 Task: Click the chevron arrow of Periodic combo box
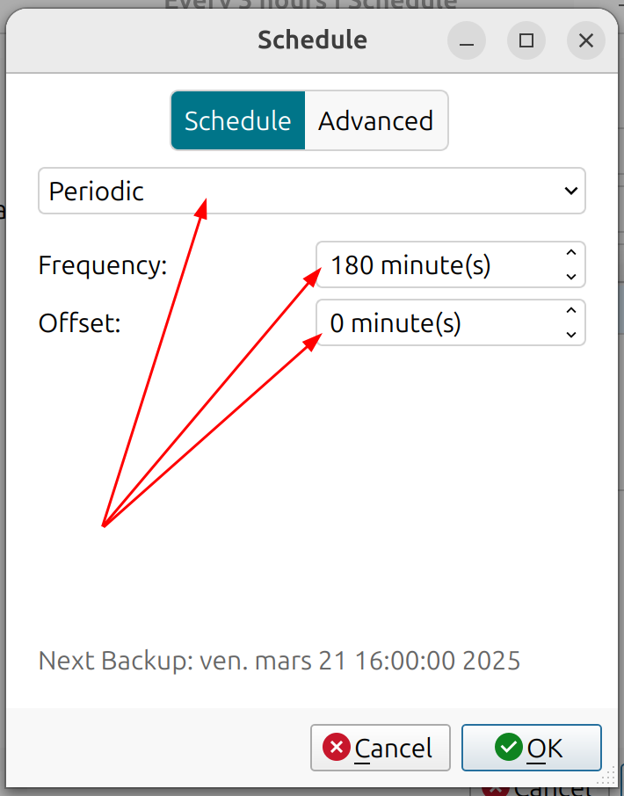coord(570,191)
